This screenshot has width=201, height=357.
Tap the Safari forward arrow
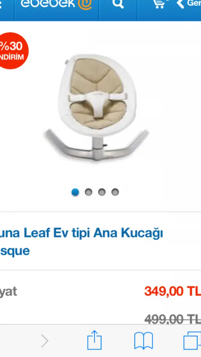(45, 341)
